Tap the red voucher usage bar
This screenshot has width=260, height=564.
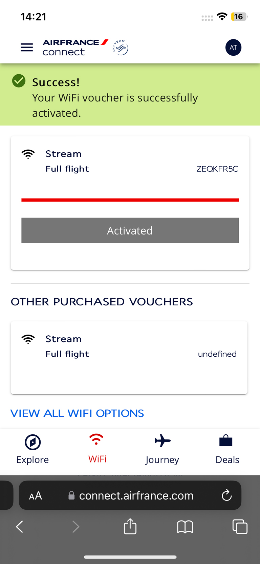[x=130, y=200]
